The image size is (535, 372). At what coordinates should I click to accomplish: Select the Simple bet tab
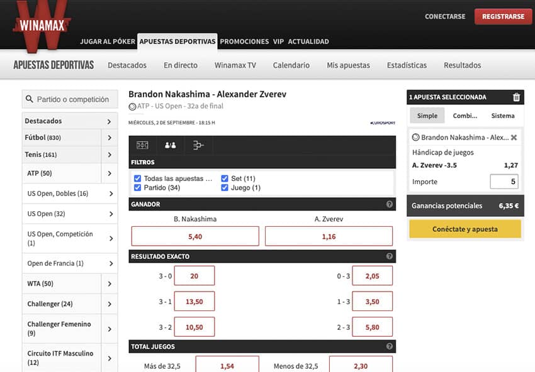(x=427, y=116)
